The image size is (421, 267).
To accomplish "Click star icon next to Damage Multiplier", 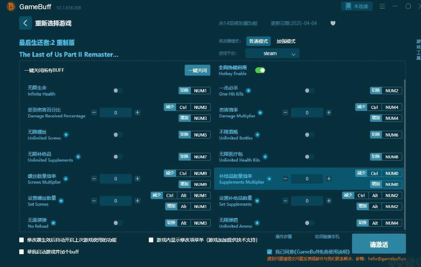I will (x=260, y=113).
